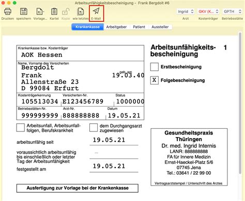Click the first name 'Frank' in the form
This screenshot has width=245, height=201.
[x=32, y=75]
